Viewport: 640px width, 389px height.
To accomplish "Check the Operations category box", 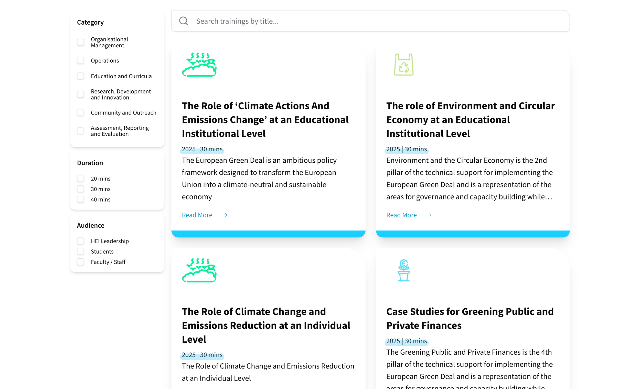I will (81, 60).
